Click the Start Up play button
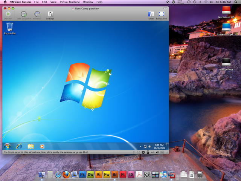241x181 pixels. (x=8, y=14)
